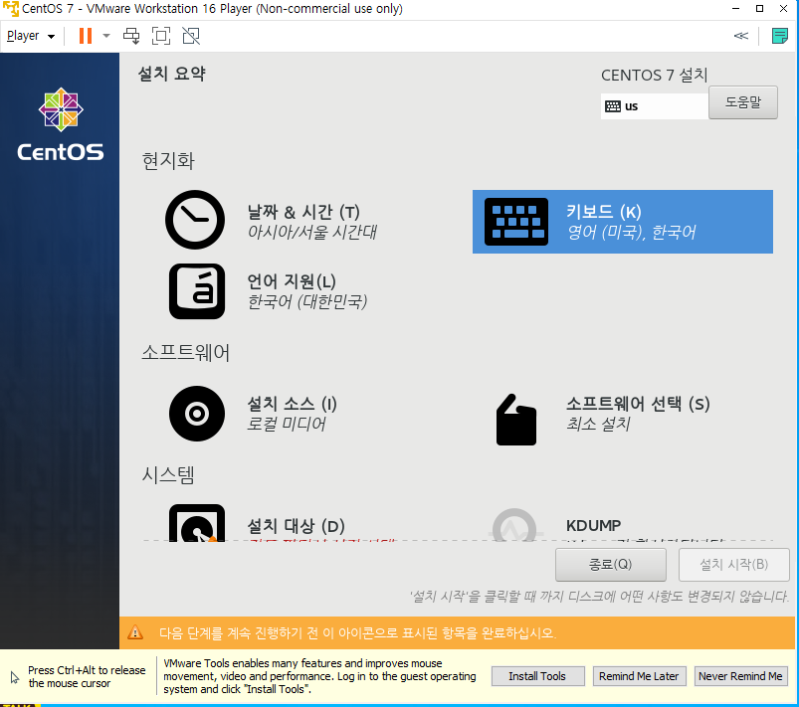This screenshot has height=707, width=799.
Task: Click Remind Me Later button
Action: tap(639, 676)
